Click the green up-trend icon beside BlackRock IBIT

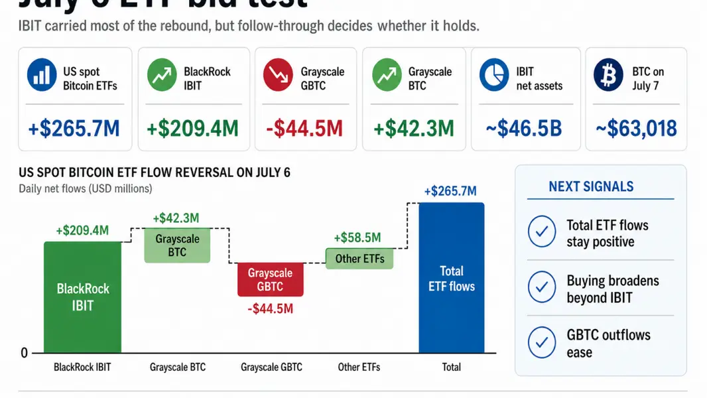click(x=162, y=75)
